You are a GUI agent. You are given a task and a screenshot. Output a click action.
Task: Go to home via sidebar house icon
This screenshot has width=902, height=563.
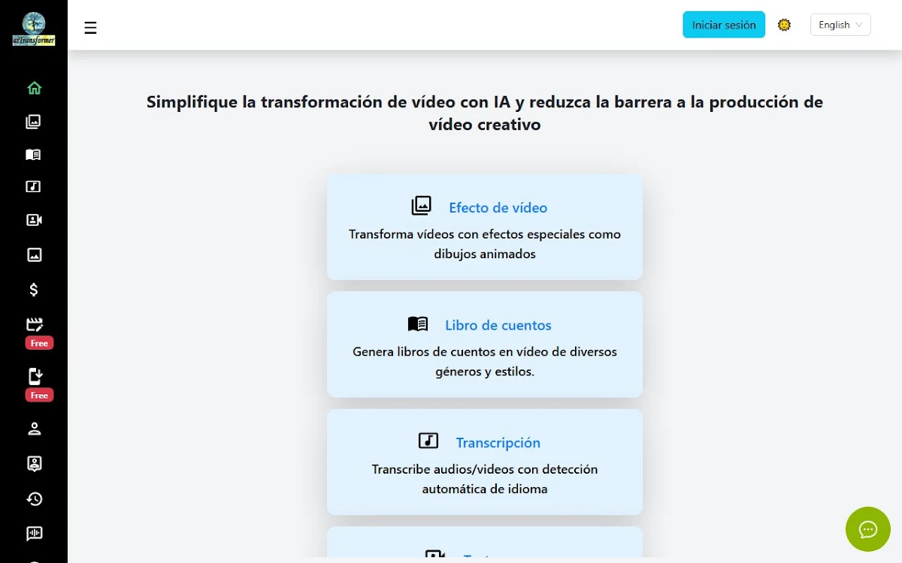click(x=34, y=88)
